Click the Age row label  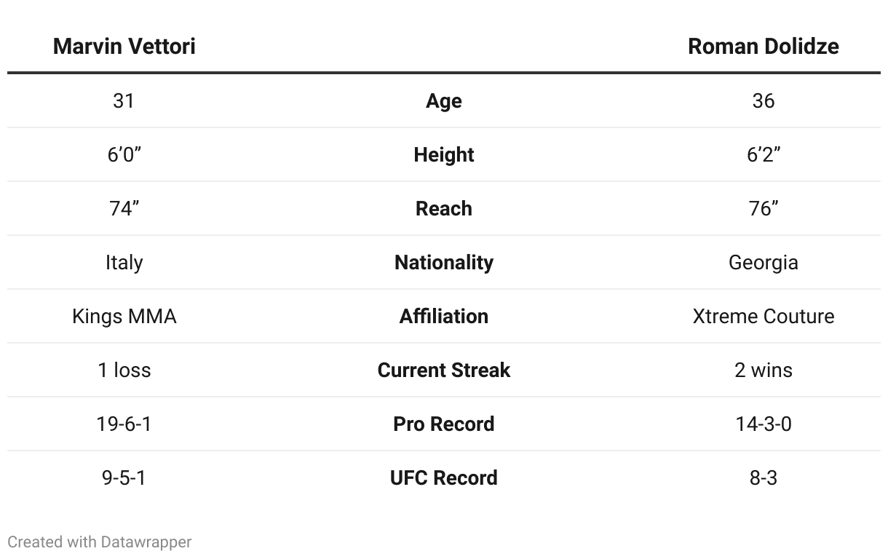click(x=443, y=101)
